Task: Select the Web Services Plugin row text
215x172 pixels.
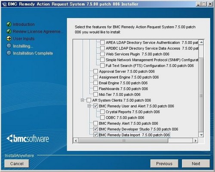Action: click(x=138, y=54)
